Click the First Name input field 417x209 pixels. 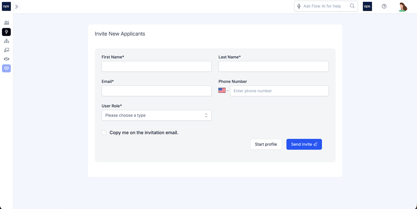(157, 66)
